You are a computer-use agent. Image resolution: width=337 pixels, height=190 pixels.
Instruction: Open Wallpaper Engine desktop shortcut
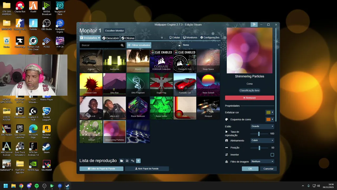pos(60,26)
